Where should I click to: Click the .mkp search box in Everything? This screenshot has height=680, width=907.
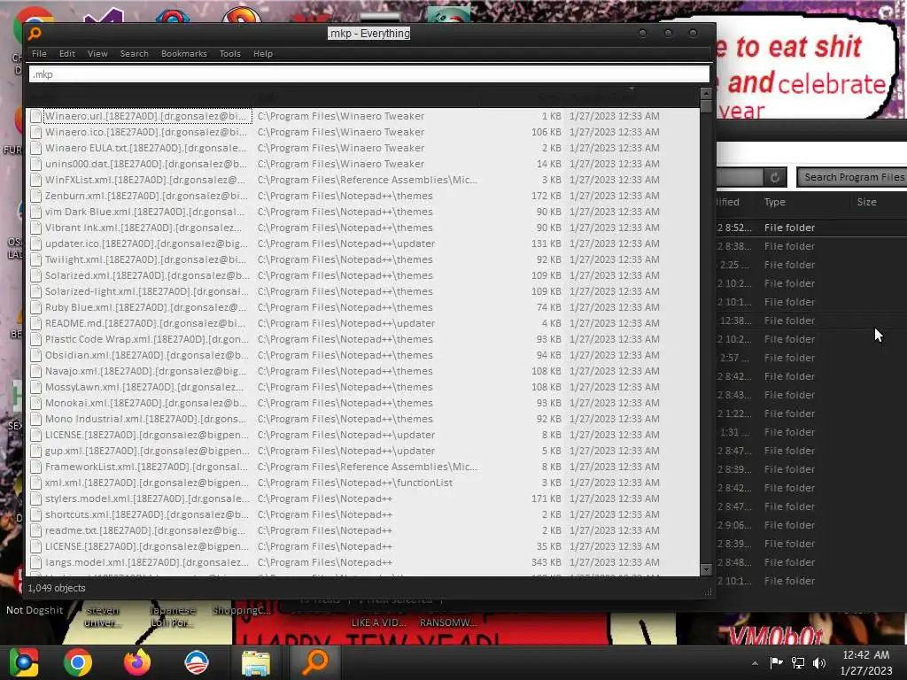point(369,74)
